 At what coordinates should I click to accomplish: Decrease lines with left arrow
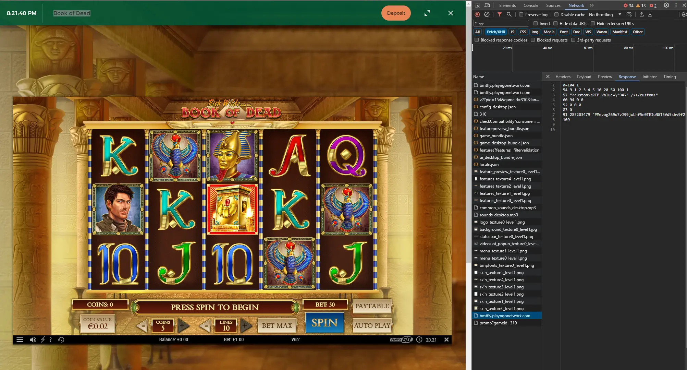point(205,325)
